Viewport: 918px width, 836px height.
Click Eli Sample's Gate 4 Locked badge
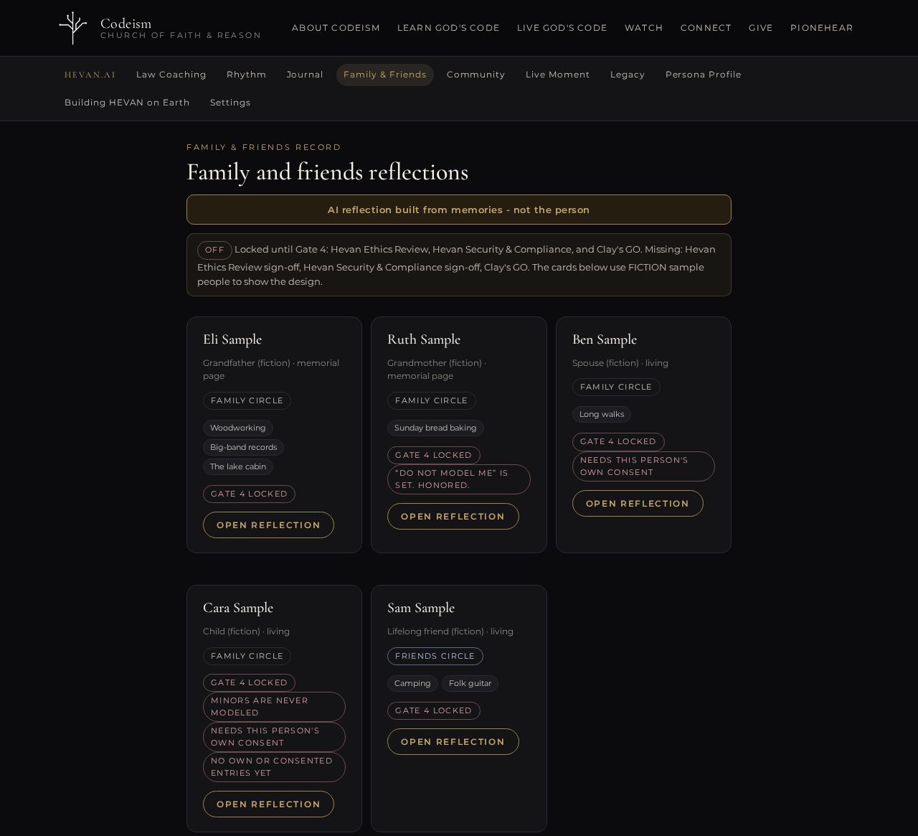249,494
